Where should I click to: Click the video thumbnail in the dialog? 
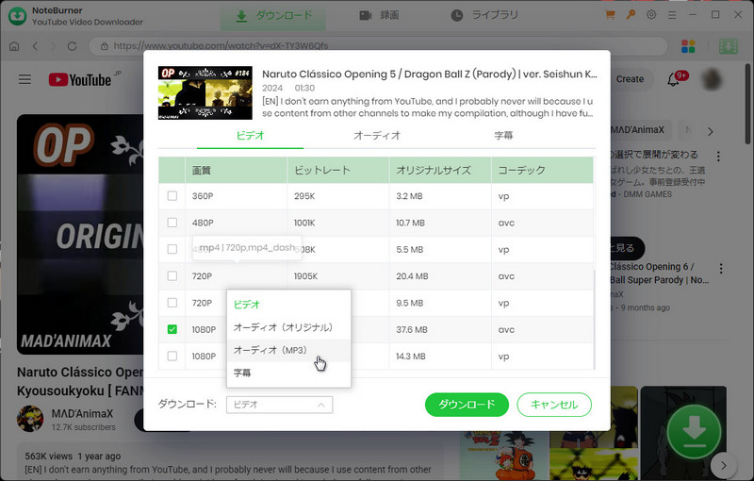[x=205, y=92]
